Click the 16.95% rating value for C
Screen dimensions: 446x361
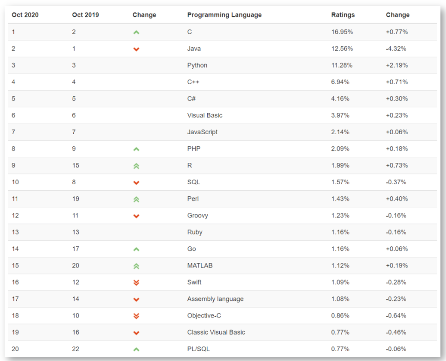(x=342, y=32)
